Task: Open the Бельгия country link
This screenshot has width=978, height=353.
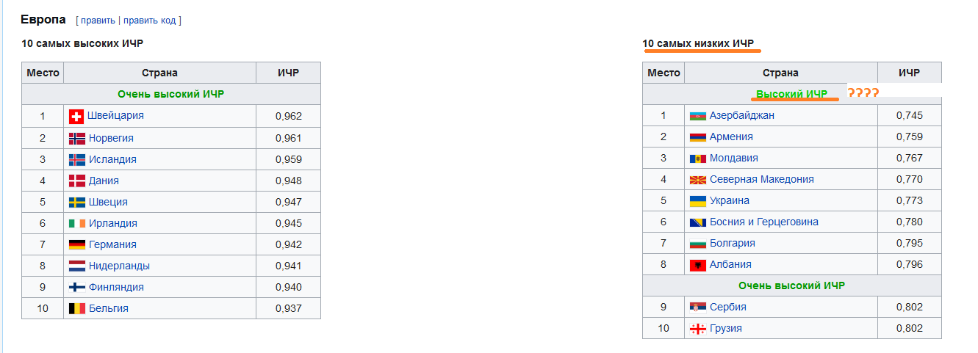Action: click(109, 308)
